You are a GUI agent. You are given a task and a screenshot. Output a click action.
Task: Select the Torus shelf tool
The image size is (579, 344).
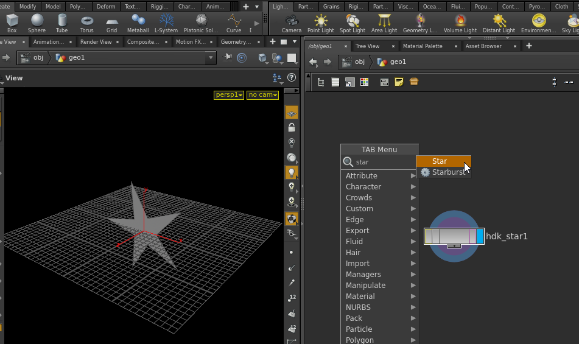coord(87,23)
